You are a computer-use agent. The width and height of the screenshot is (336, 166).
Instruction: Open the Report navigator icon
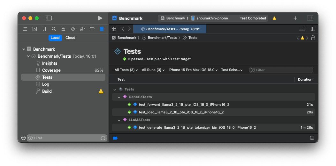[102, 29]
